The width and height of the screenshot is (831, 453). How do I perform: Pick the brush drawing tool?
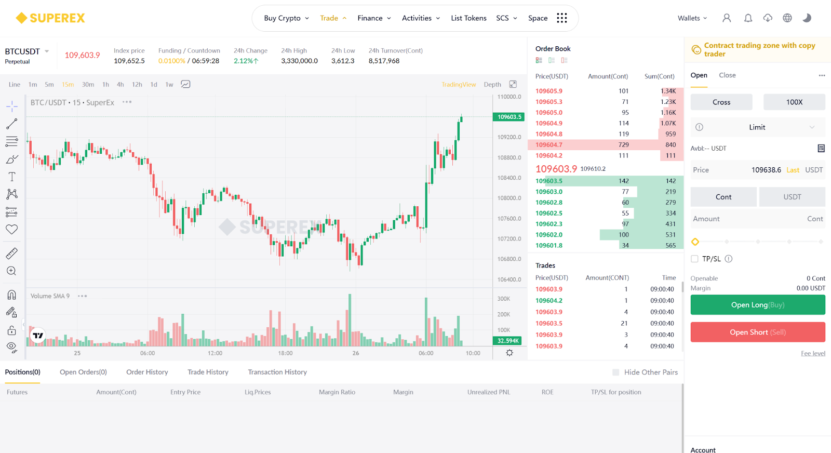pos(12,159)
